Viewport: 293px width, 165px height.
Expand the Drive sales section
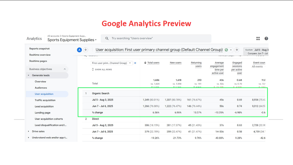click(x=29, y=132)
